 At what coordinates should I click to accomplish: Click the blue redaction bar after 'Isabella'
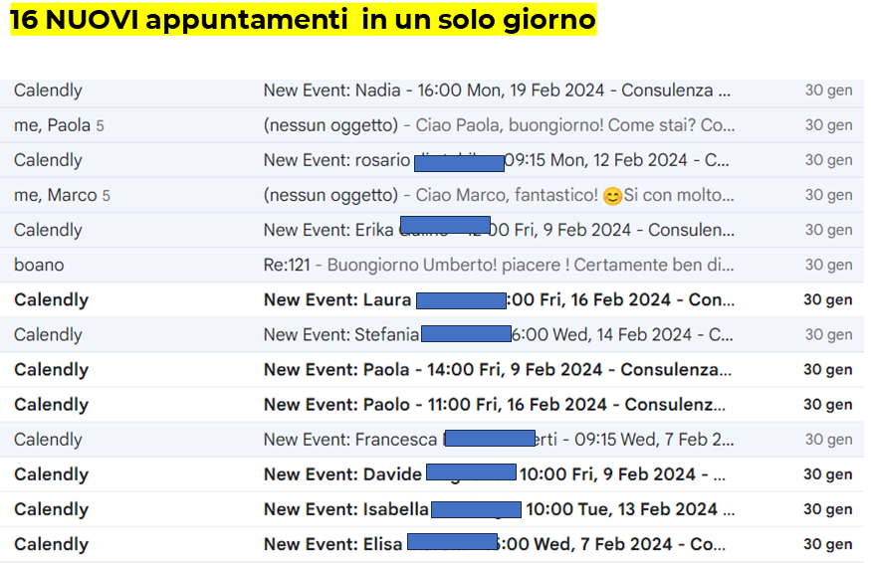tap(475, 509)
